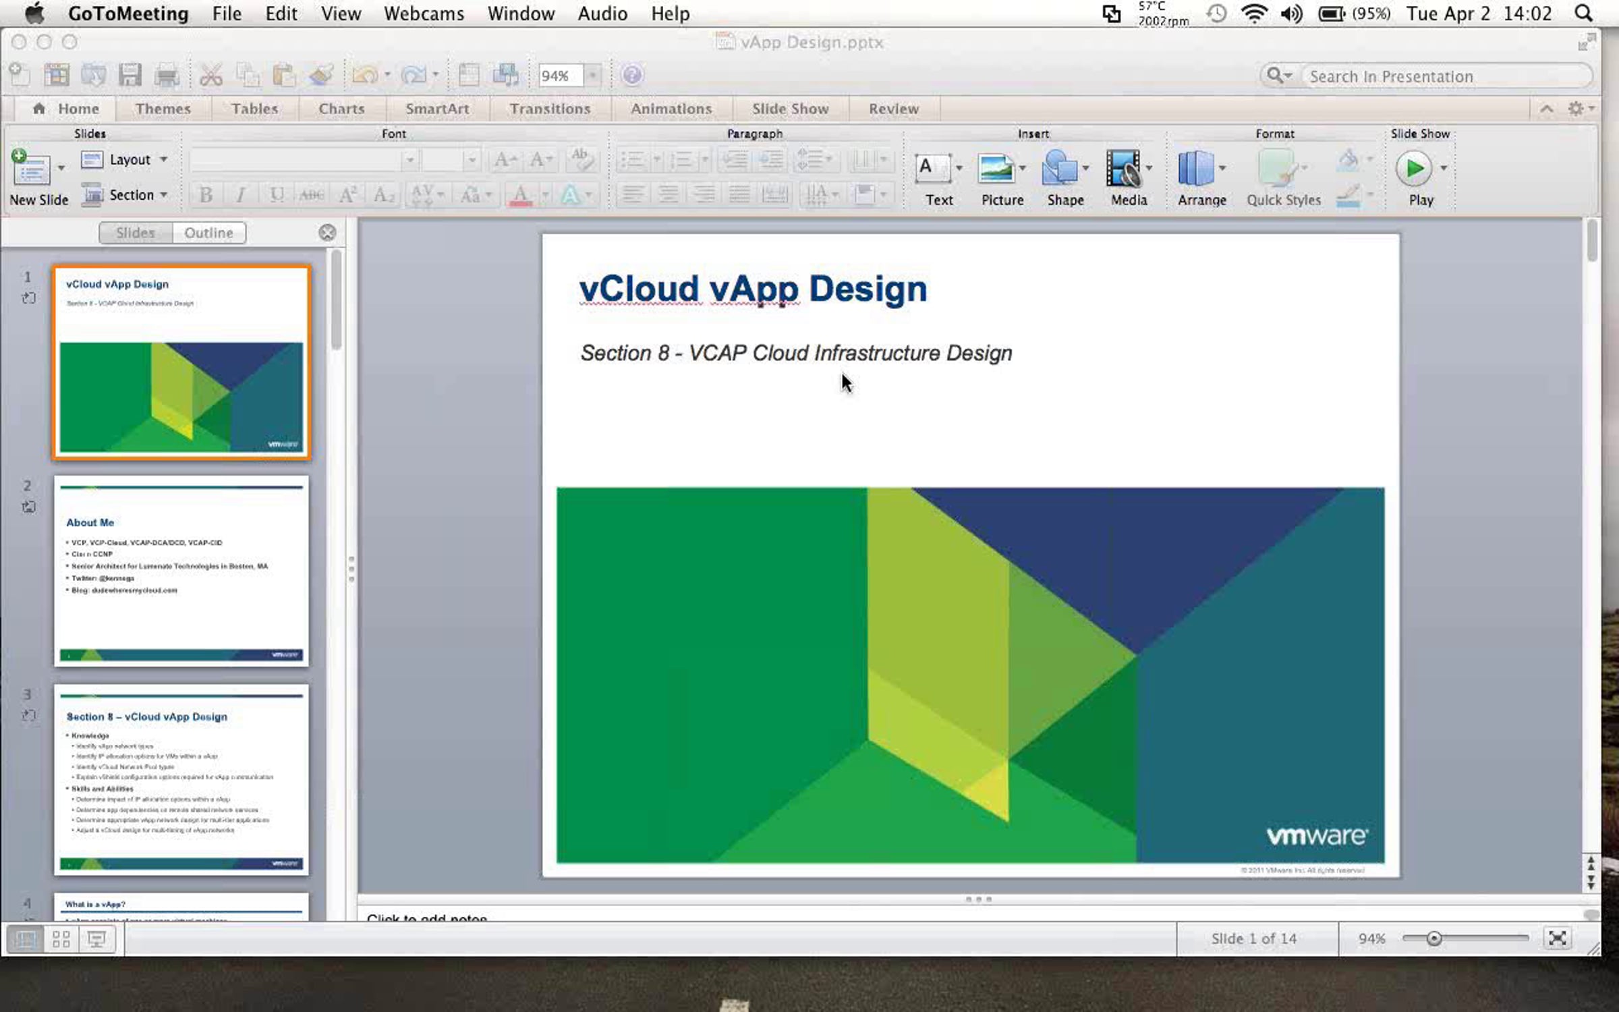1619x1012 pixels.
Task: Open Quick Styles gallery
Action: [1276, 168]
